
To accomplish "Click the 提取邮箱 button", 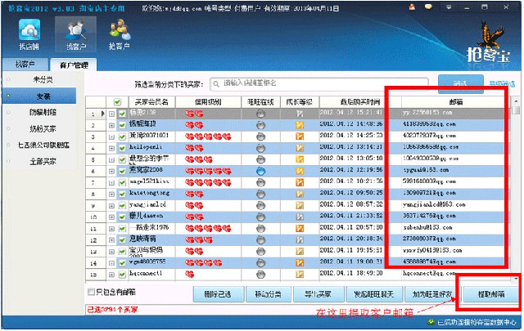I will (x=491, y=294).
